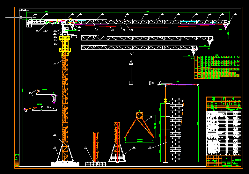The height and width of the screenshot is (174, 249).
Task: Select the green vertical height dimension line on the left
Action: (23, 91)
